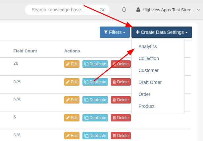Open the Create Data Settings dropdown

[162, 32]
